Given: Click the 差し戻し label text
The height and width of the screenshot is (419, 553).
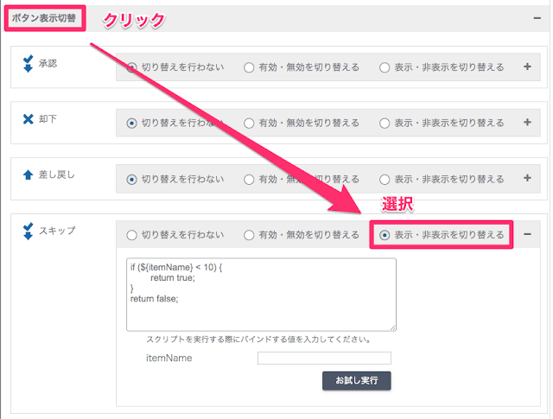Looking at the screenshot, I should click(x=57, y=175).
